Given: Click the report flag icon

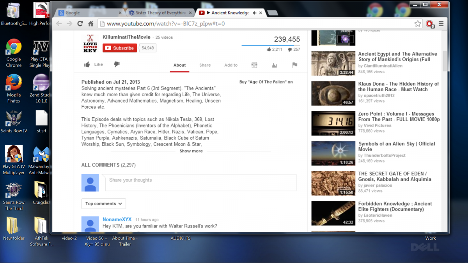Looking at the screenshot, I should (294, 65).
